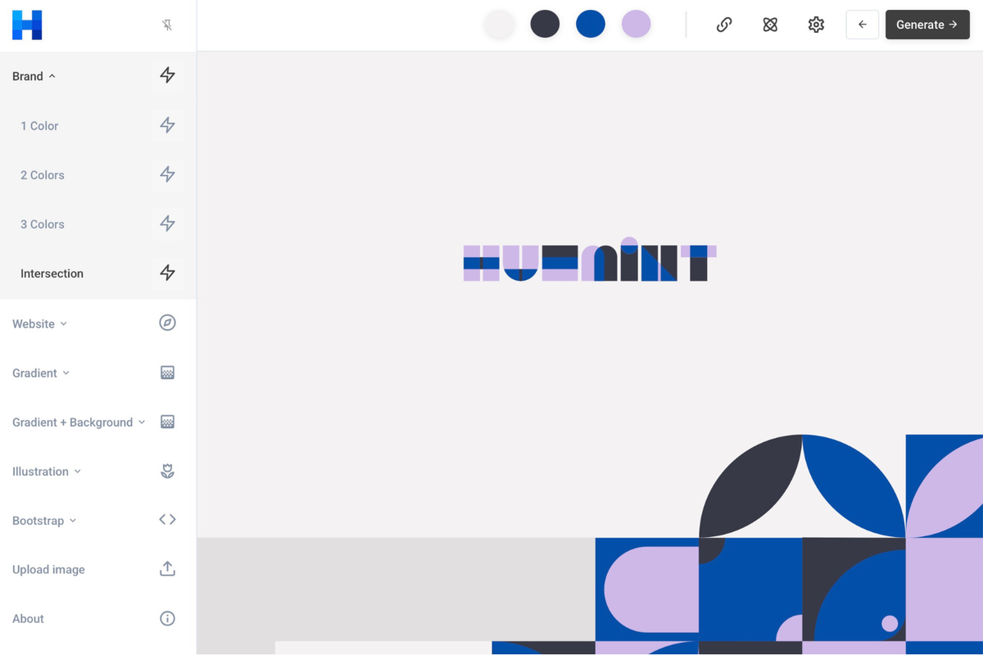Image resolution: width=983 pixels, height=655 pixels.
Task: Select the 3 Colors option
Action: tap(43, 224)
